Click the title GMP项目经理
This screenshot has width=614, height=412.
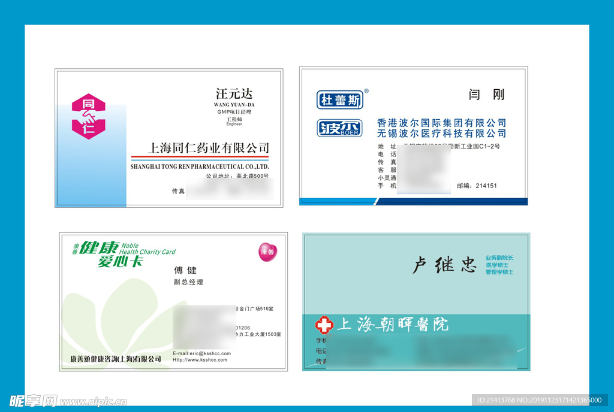pos(234,112)
